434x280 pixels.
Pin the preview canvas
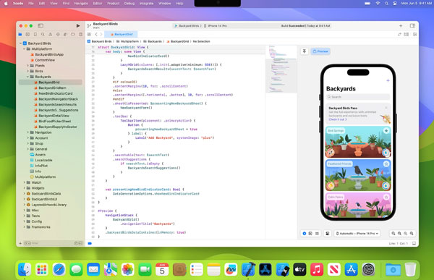[x=305, y=51]
